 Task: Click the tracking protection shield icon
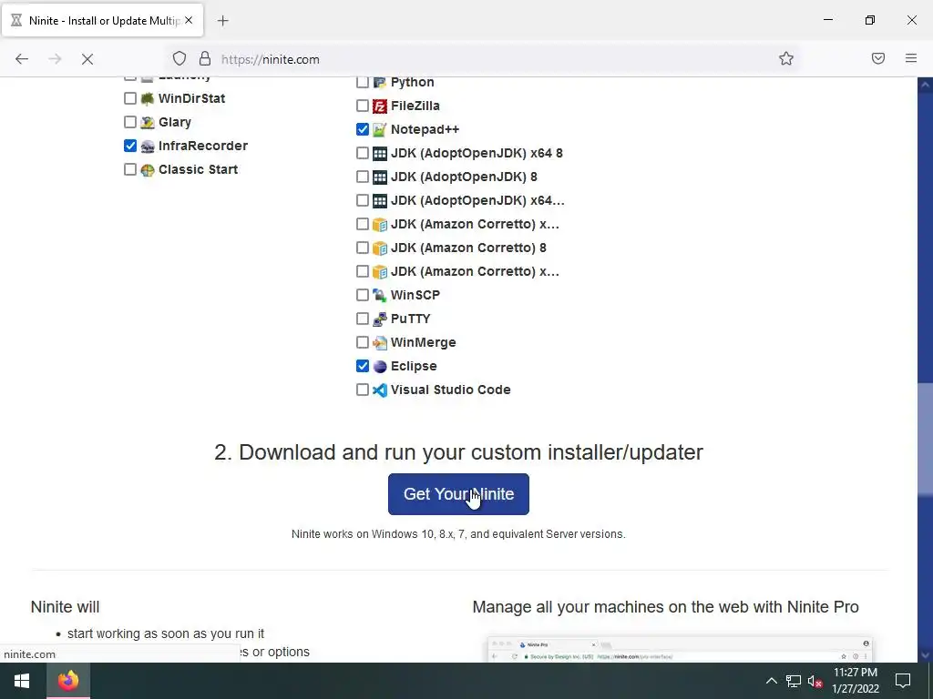coord(179,58)
